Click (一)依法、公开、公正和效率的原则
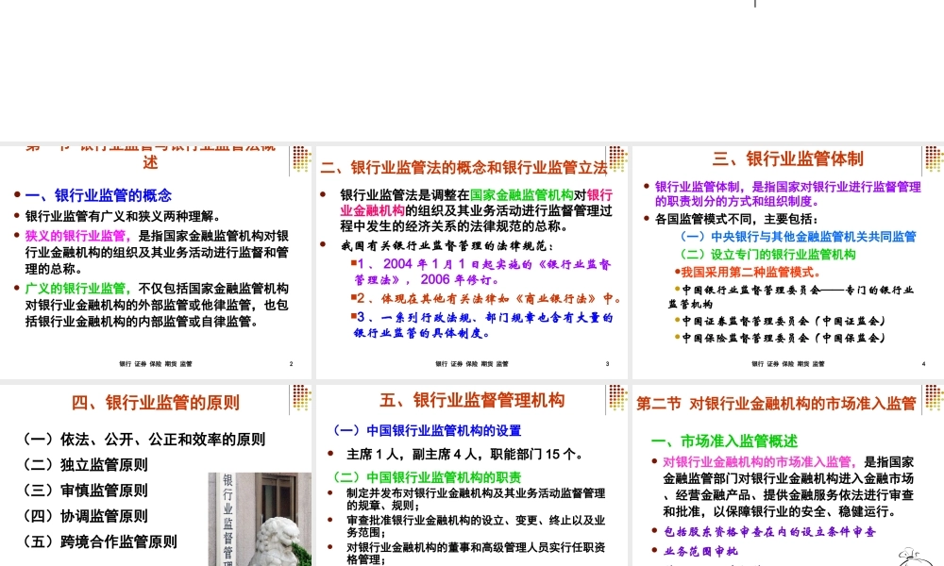The image size is (944, 566). click(x=143, y=439)
